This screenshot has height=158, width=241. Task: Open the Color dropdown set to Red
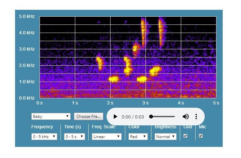[138, 137]
